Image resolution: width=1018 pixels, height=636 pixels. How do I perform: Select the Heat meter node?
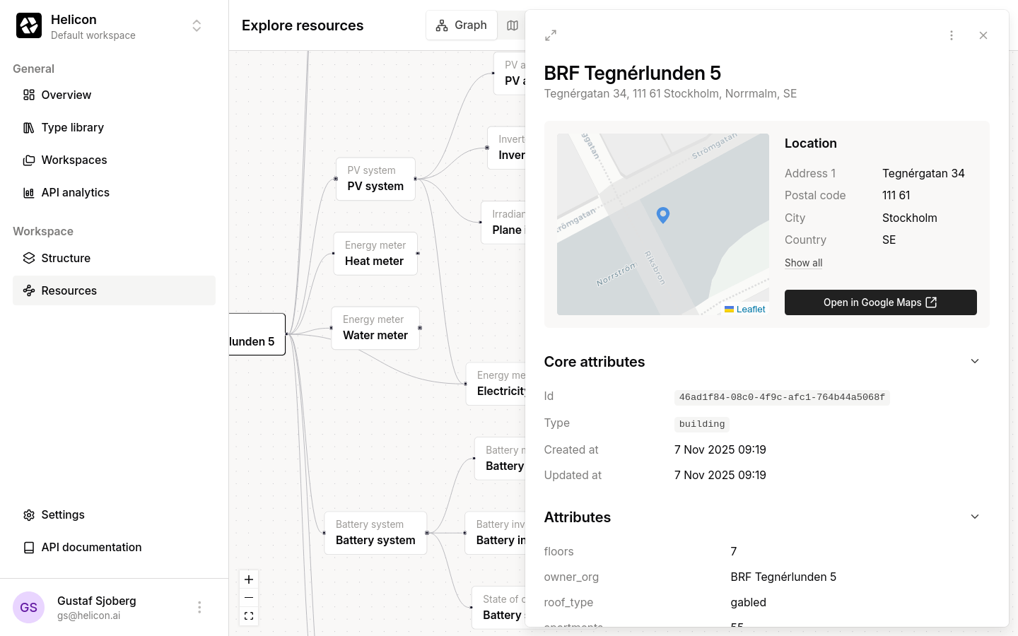[x=375, y=254]
